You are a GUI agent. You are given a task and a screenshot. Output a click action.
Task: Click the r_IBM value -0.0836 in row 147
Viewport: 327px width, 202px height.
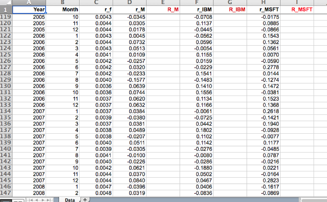click(x=203, y=193)
